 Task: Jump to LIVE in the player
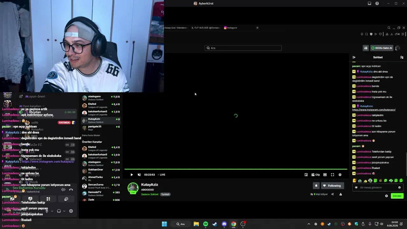(161, 175)
